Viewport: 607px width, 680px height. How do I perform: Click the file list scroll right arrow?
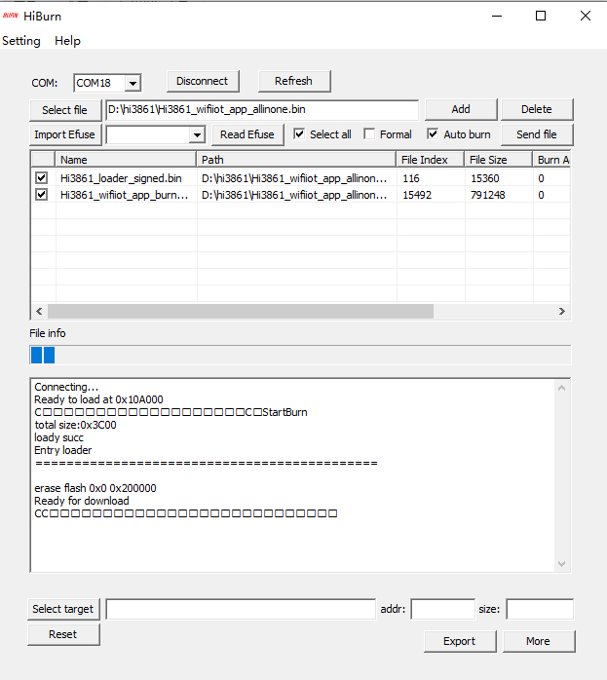coord(562,311)
